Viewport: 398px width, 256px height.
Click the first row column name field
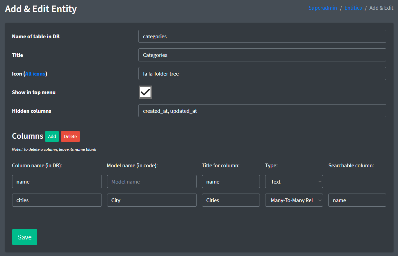click(57, 181)
